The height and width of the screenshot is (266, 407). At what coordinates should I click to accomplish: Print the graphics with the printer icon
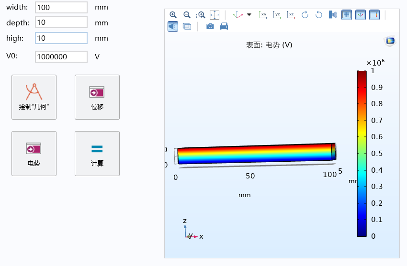tap(224, 26)
